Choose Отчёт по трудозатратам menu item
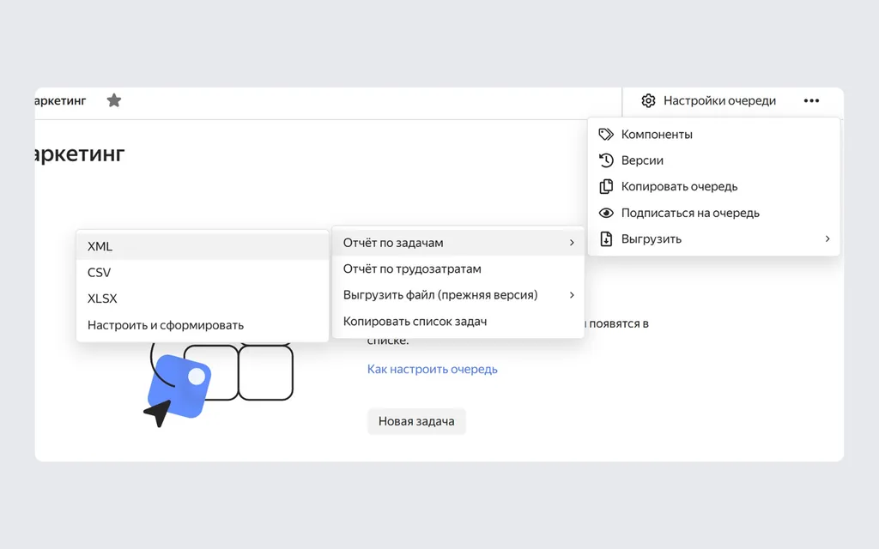 [458, 268]
